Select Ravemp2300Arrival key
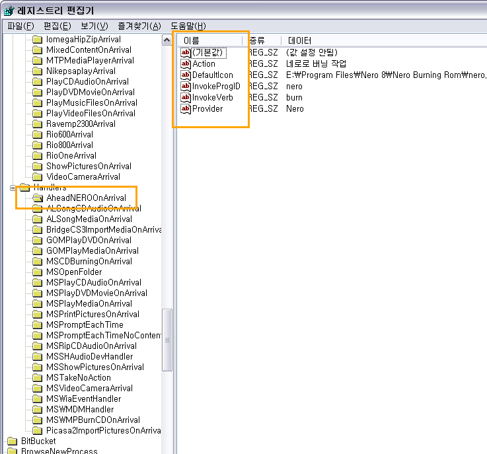Screen dimensions: 487x454 (81, 124)
